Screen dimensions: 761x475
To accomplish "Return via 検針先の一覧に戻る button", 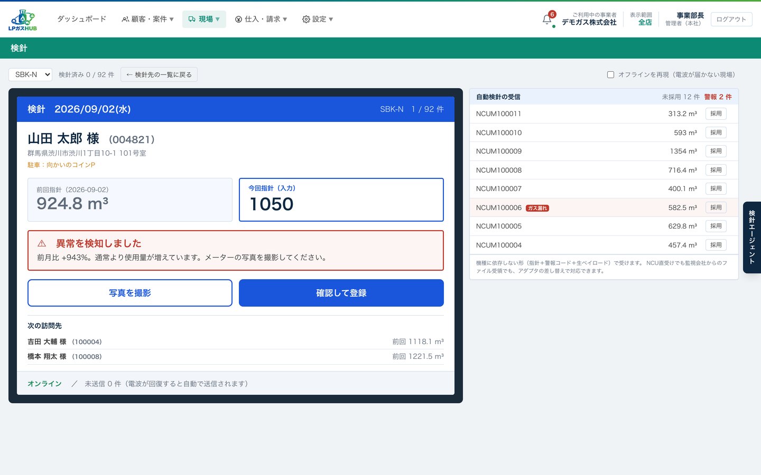I will tap(159, 74).
